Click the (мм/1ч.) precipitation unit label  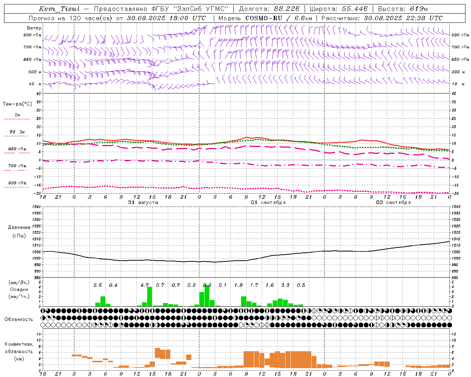coord(19,296)
